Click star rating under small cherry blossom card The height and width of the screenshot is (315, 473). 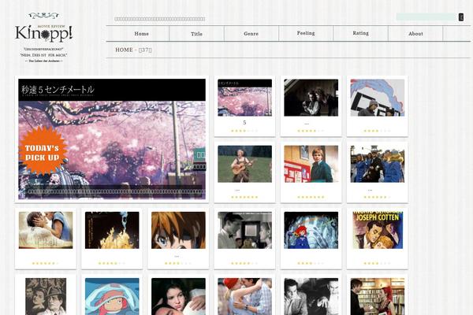pos(244,131)
